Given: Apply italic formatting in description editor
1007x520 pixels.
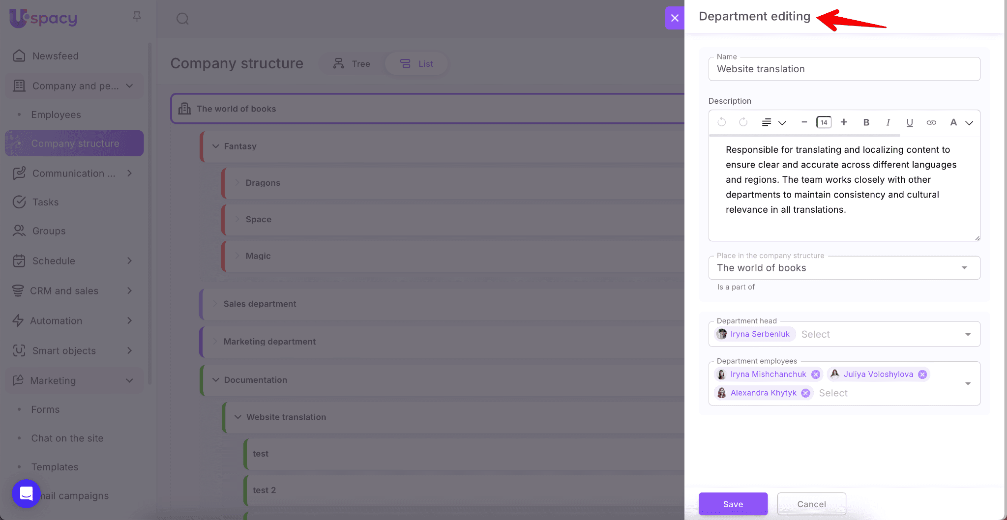Looking at the screenshot, I should point(888,122).
